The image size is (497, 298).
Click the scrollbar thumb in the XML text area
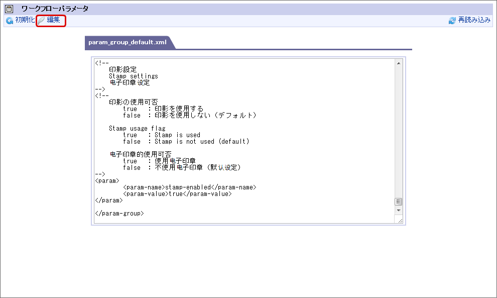(399, 202)
